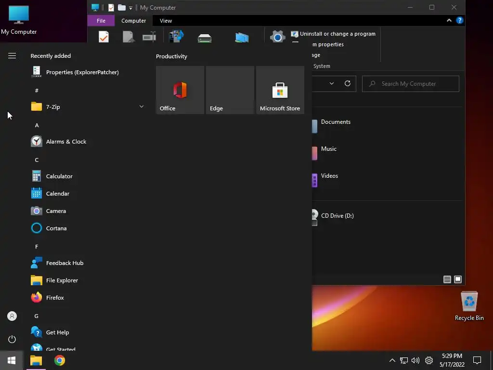Open the Office tile
This screenshot has width=493, height=370.
(x=180, y=90)
